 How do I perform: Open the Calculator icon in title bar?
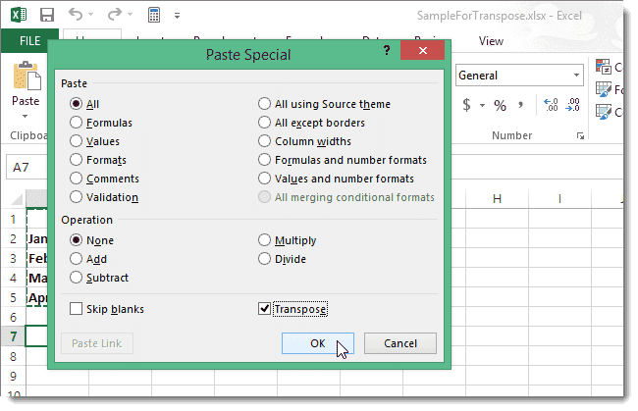154,16
